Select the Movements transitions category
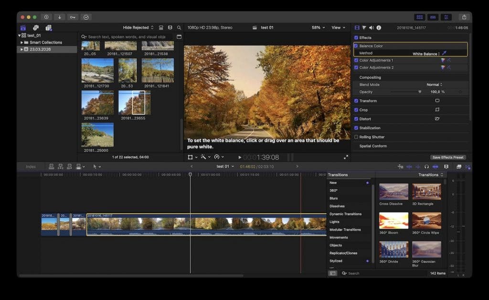The width and height of the screenshot is (489, 300). [x=339, y=238]
